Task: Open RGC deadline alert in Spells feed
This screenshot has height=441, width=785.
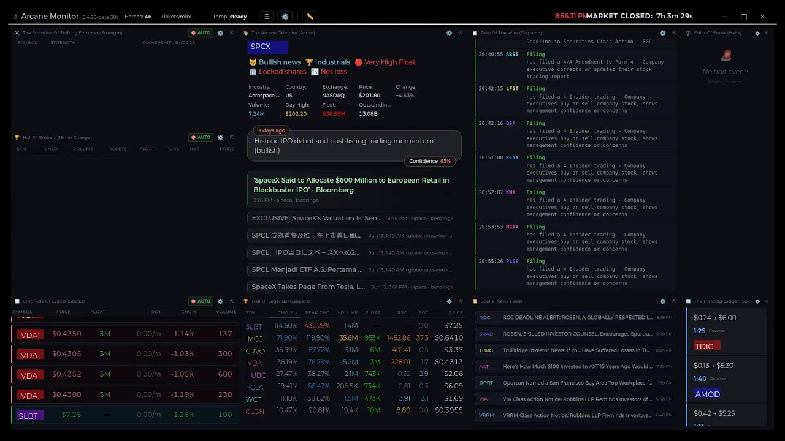Action: (x=575, y=318)
